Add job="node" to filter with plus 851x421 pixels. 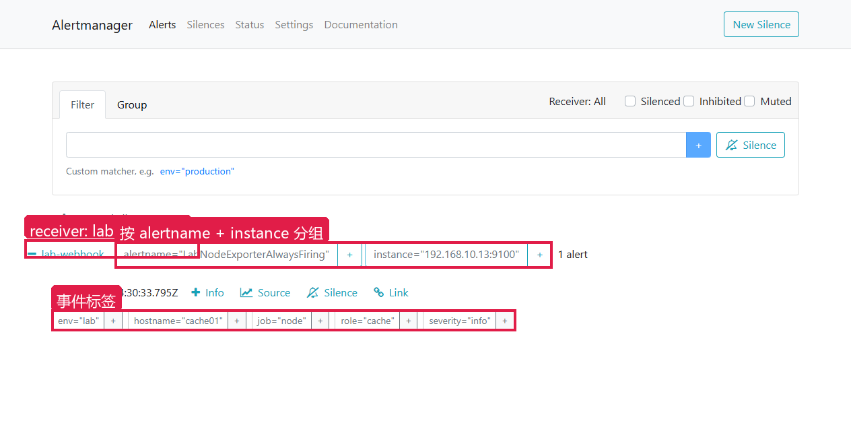pos(320,321)
